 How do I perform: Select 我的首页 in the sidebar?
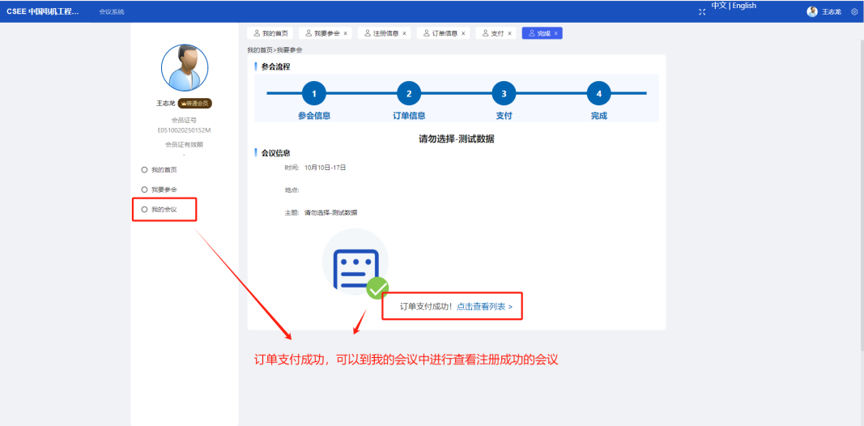tap(164, 170)
